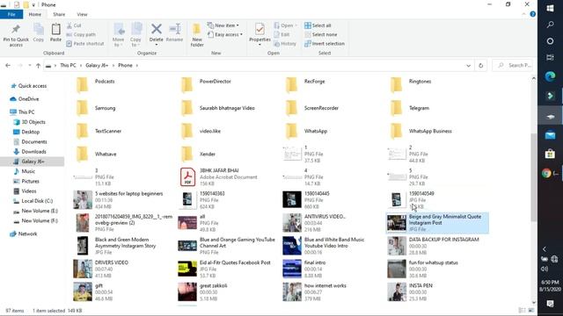Open the Properties ribbon icon
563x316 pixels.
point(260,29)
